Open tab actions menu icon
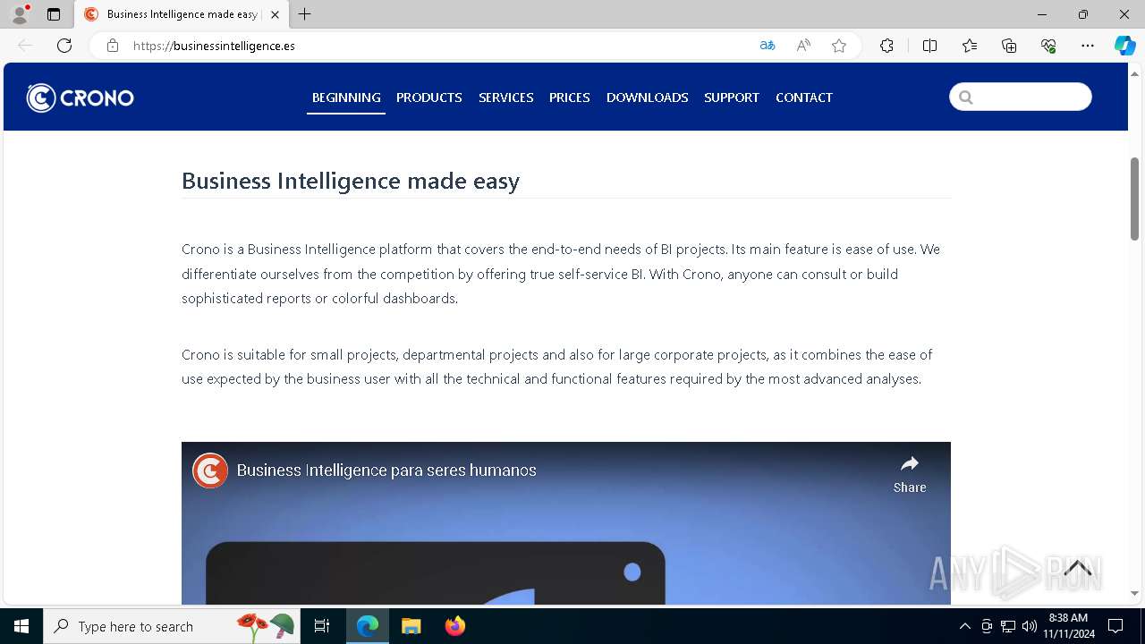 click(x=54, y=14)
